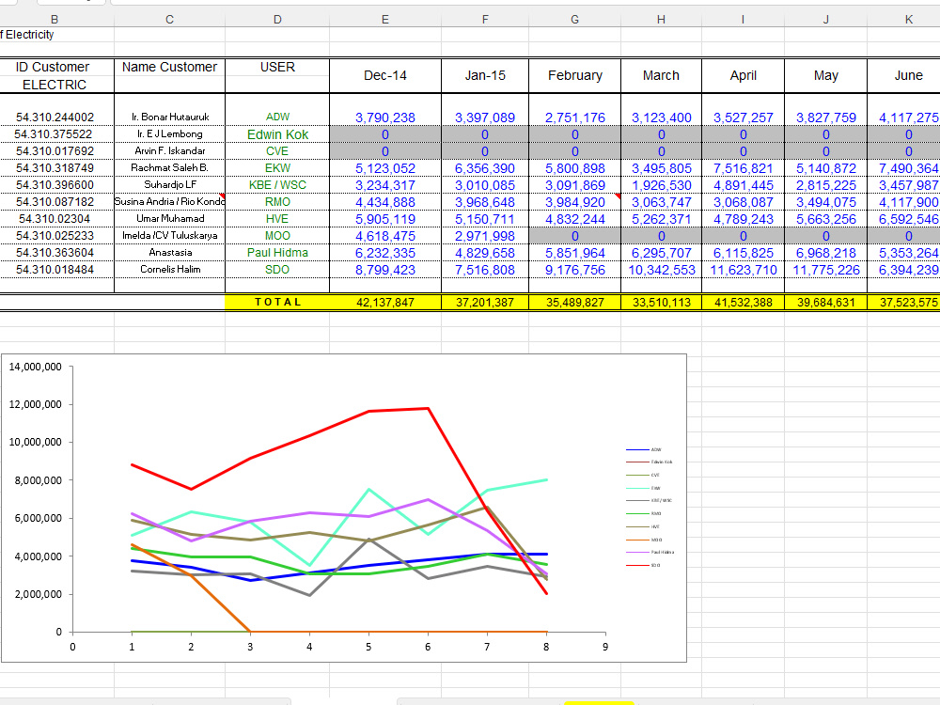Click the x-axis label 9 in chart
This screenshot has width=940, height=705.
605,647
